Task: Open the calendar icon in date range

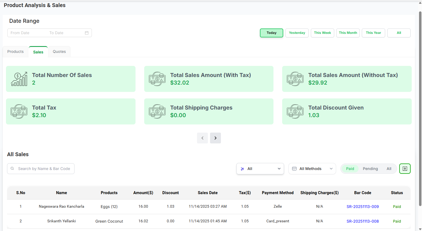Action: pyautogui.click(x=87, y=33)
